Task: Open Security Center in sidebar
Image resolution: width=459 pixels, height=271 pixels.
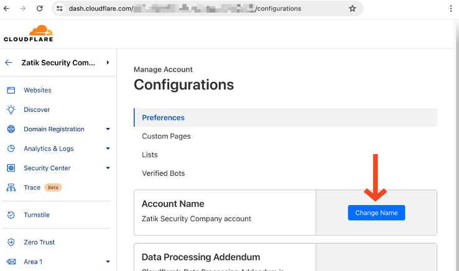Action: (x=47, y=168)
